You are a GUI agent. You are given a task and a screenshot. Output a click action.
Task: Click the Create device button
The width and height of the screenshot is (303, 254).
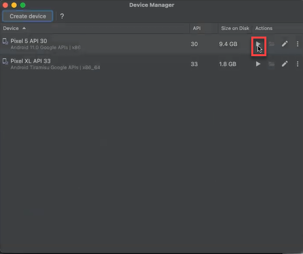pyautogui.click(x=27, y=16)
